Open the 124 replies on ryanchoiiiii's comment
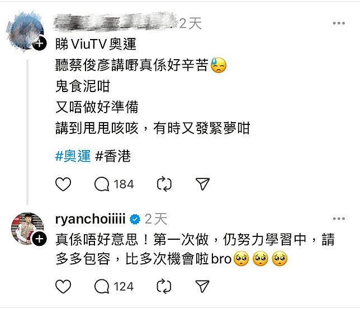Image resolution: width=360 pixels, height=310 pixels. (114, 287)
